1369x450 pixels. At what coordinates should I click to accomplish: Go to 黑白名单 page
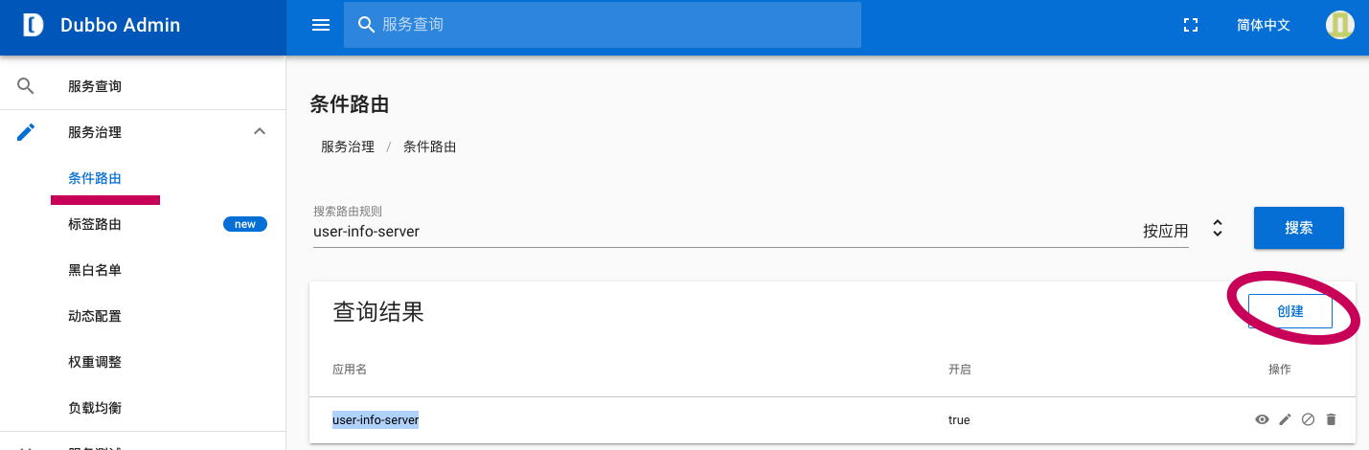[x=95, y=270]
